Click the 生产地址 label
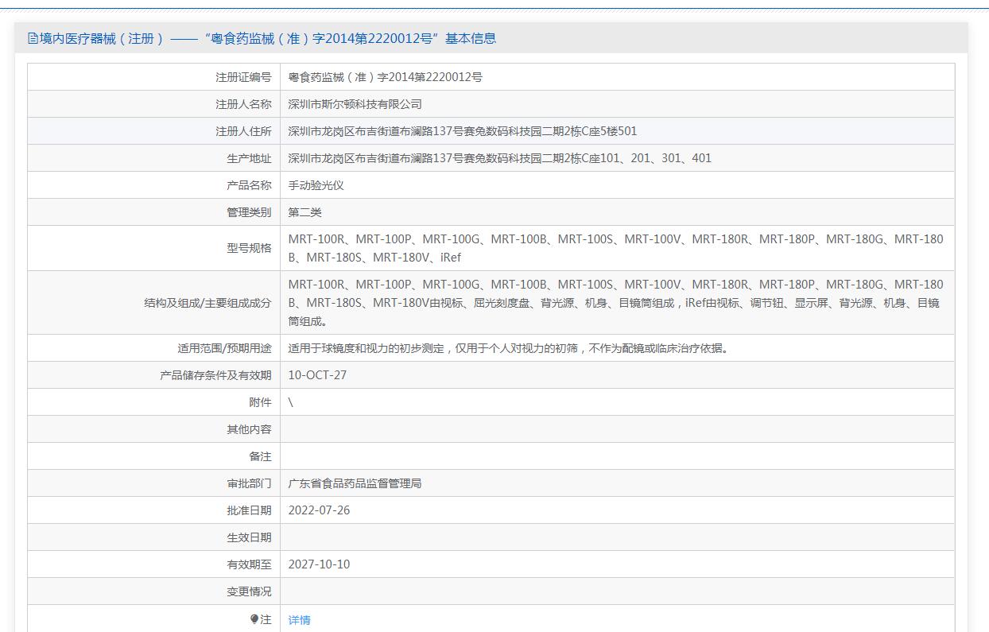 point(249,158)
